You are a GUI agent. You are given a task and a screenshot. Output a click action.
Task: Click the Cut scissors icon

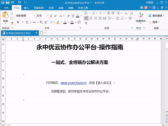[12, 13]
